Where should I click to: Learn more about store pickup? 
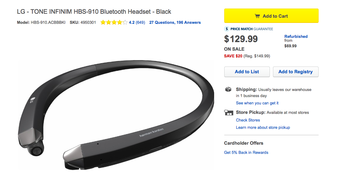pyautogui.click(x=263, y=128)
